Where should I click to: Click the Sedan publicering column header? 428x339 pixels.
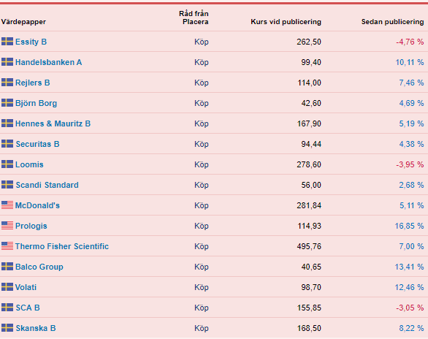392,22
